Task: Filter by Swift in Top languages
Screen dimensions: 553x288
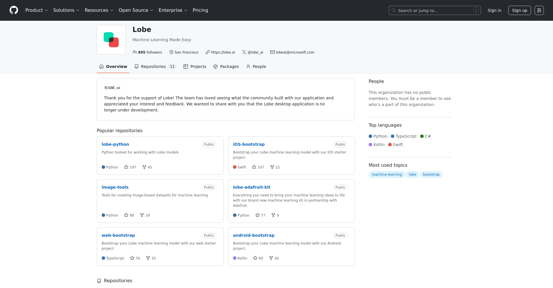Action: (396, 145)
